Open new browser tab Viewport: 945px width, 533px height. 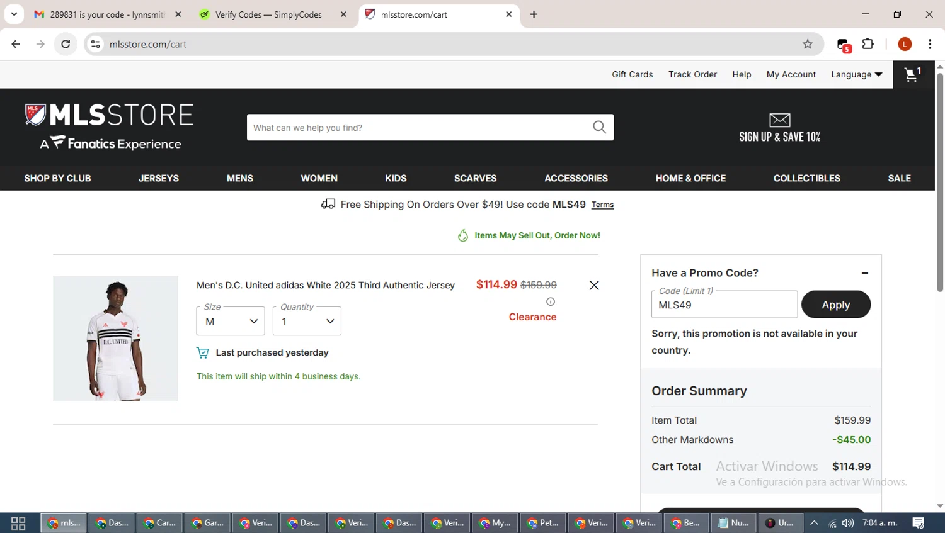coord(534,14)
